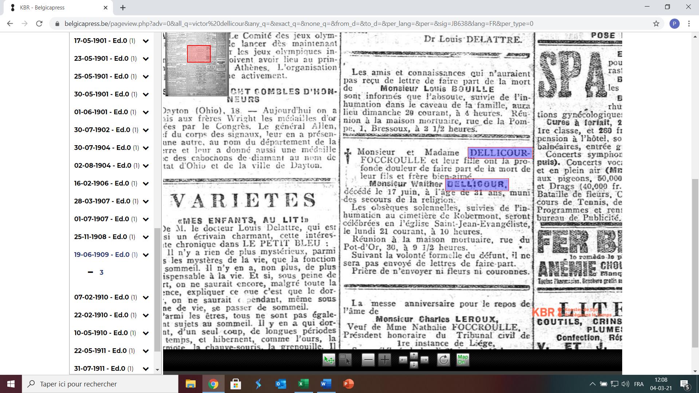
Task: Pan the newspaper view right
Action: click(424, 360)
